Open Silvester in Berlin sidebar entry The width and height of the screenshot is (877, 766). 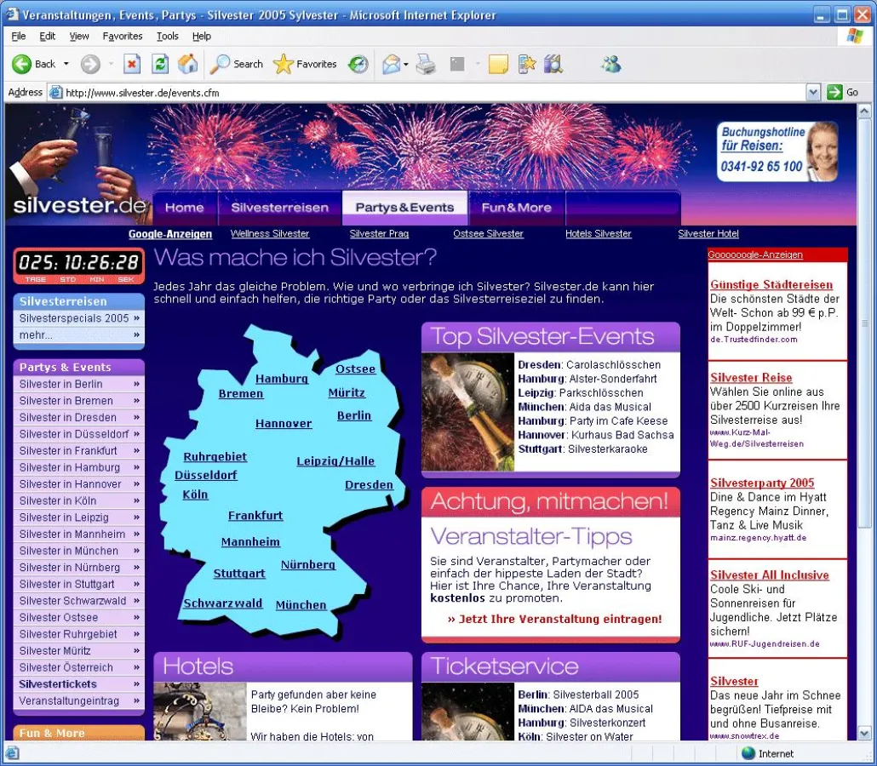pyautogui.click(x=79, y=384)
